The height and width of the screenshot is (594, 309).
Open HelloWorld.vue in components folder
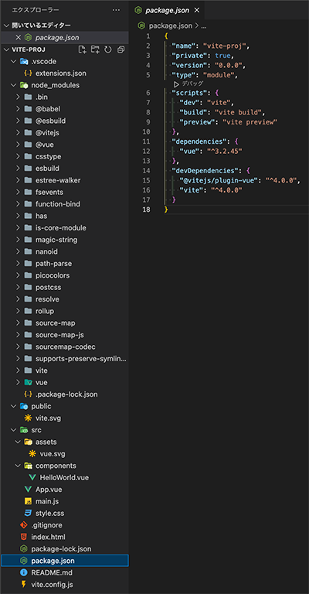[x=64, y=477]
